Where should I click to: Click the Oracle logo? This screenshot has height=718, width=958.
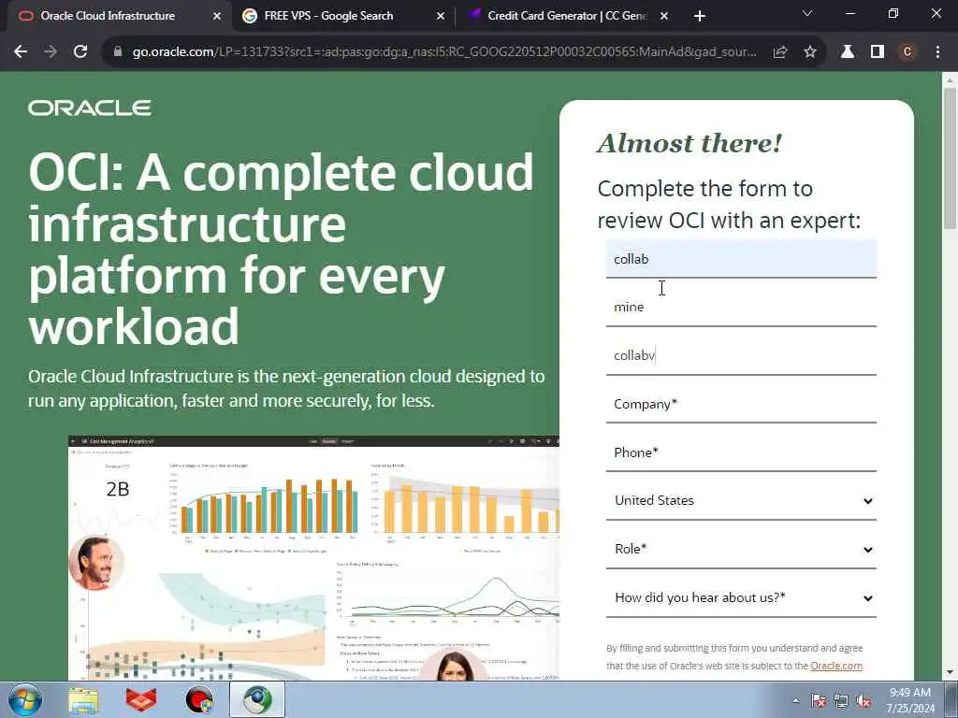point(90,108)
